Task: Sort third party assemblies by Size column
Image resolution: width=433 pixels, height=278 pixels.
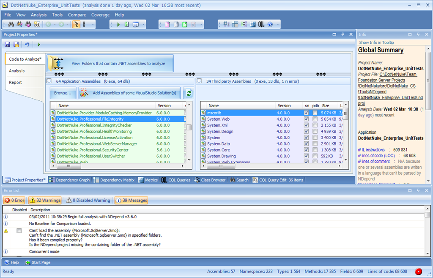Action: click(x=326, y=105)
